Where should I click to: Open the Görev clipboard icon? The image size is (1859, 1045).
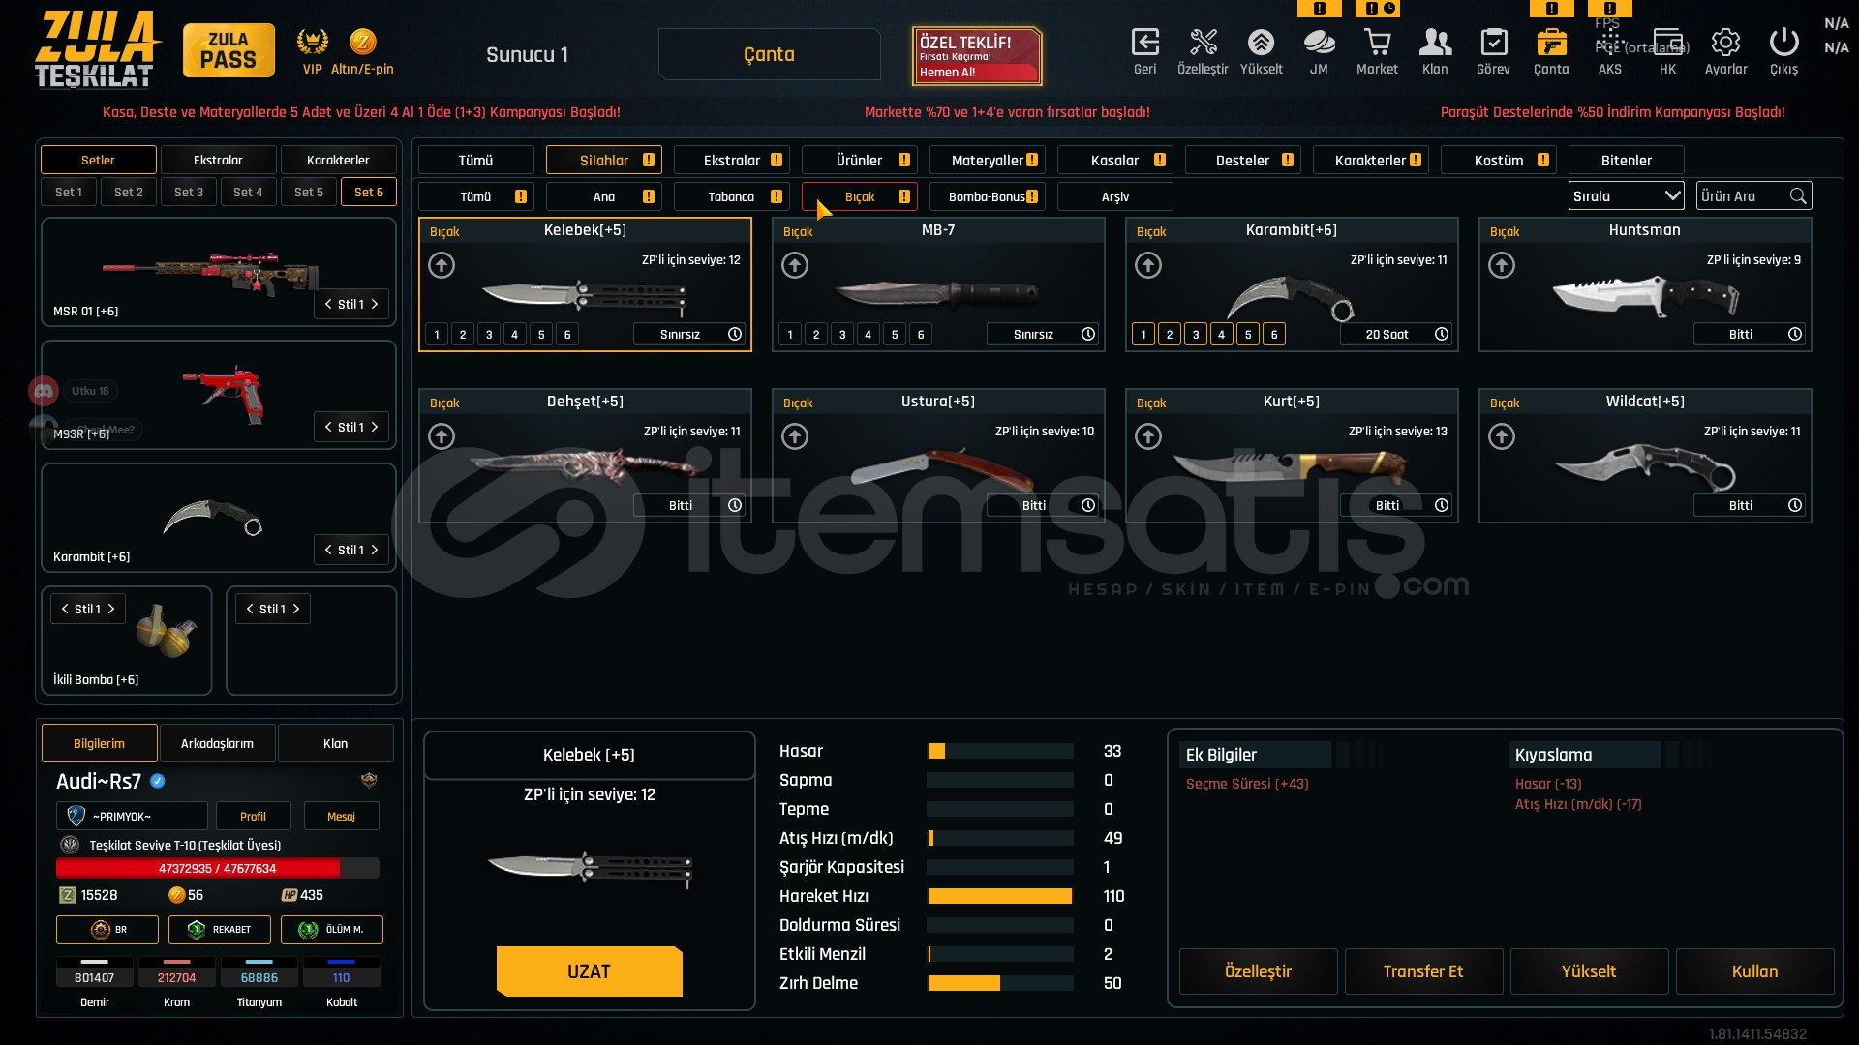pyautogui.click(x=1493, y=43)
